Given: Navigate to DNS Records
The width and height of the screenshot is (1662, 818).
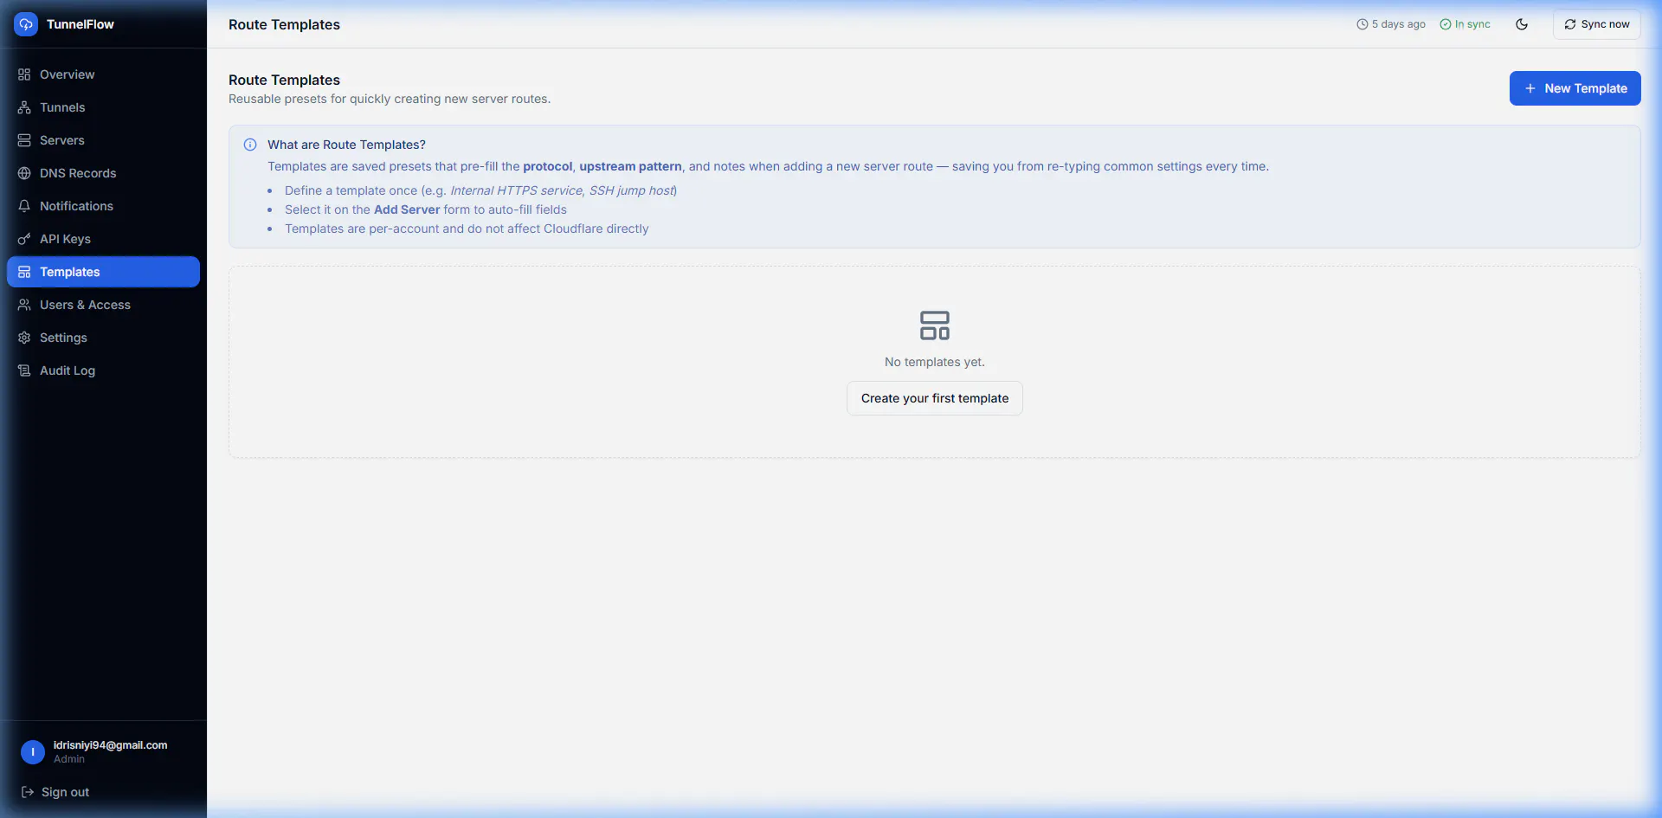Looking at the screenshot, I should coord(103,173).
